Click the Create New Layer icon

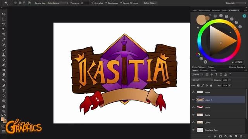pos(236,136)
